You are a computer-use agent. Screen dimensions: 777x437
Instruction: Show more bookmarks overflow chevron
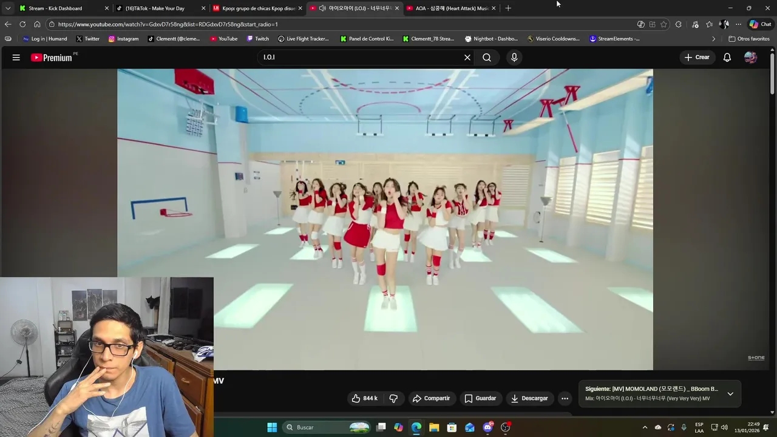(714, 39)
